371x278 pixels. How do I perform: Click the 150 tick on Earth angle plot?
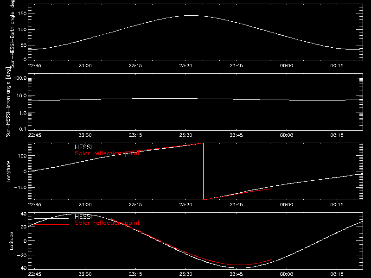(x=22, y=13)
